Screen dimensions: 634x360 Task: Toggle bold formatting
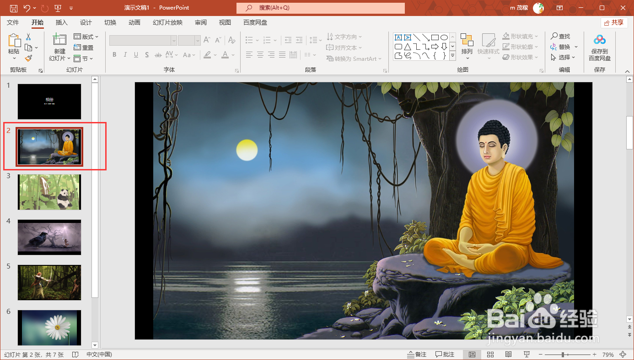tap(114, 54)
